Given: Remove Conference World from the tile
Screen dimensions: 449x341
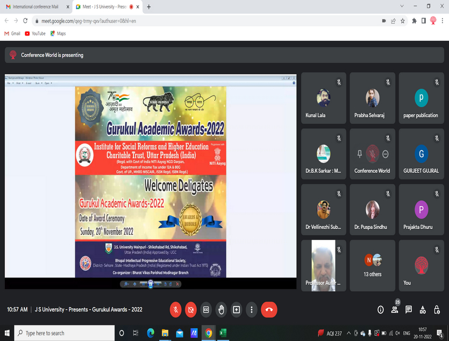Looking at the screenshot, I should tap(386, 154).
